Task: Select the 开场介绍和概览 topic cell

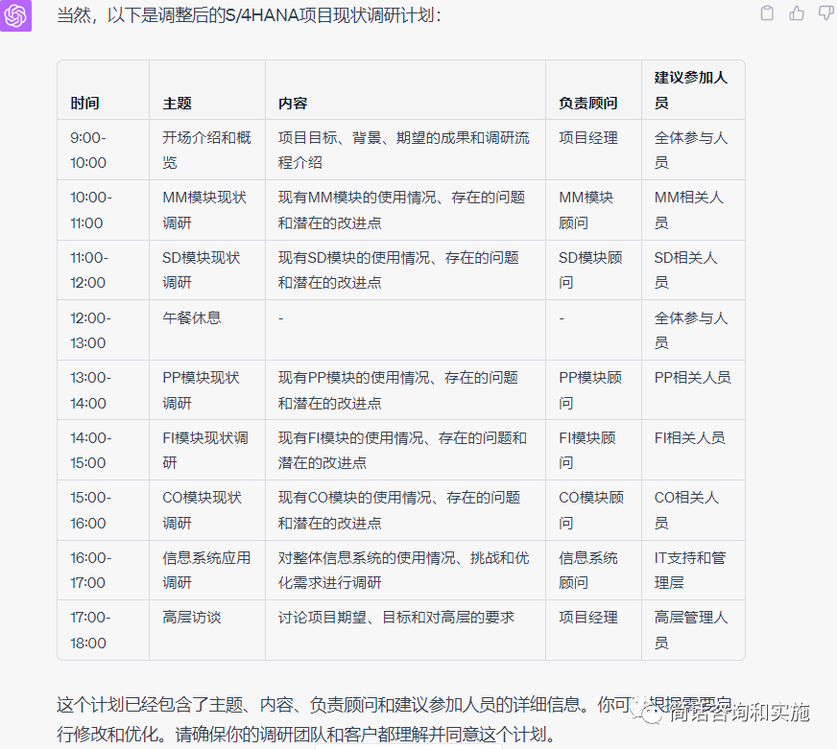Action: pyautogui.click(x=206, y=150)
